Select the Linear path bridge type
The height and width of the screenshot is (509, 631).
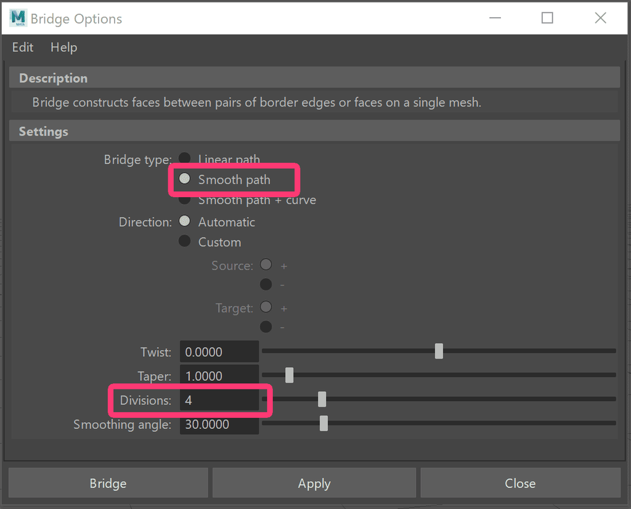click(x=184, y=158)
